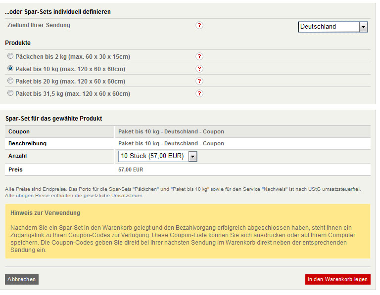This screenshot has width=380, height=295.
Task: Click the Abbrechen button
Action: point(22,279)
